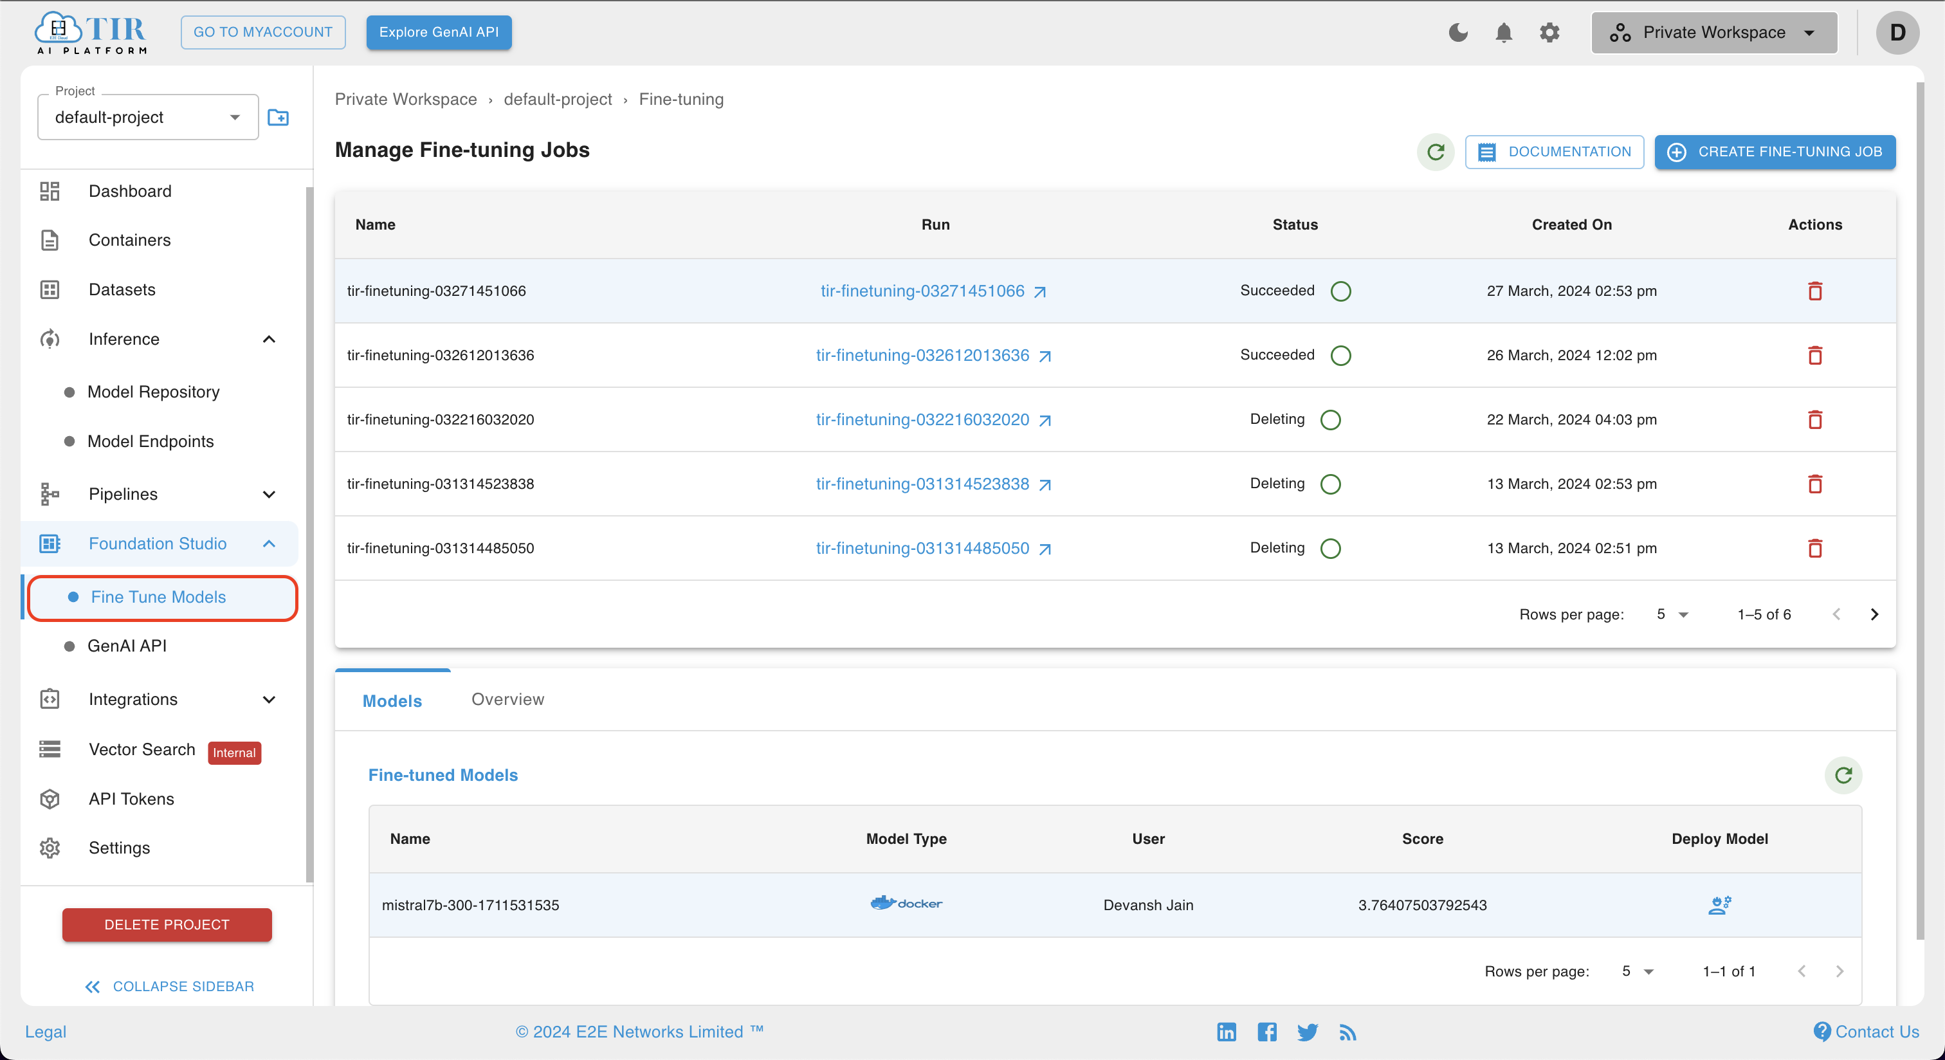Click default-project breadcrumb
1945x1060 pixels.
point(557,99)
